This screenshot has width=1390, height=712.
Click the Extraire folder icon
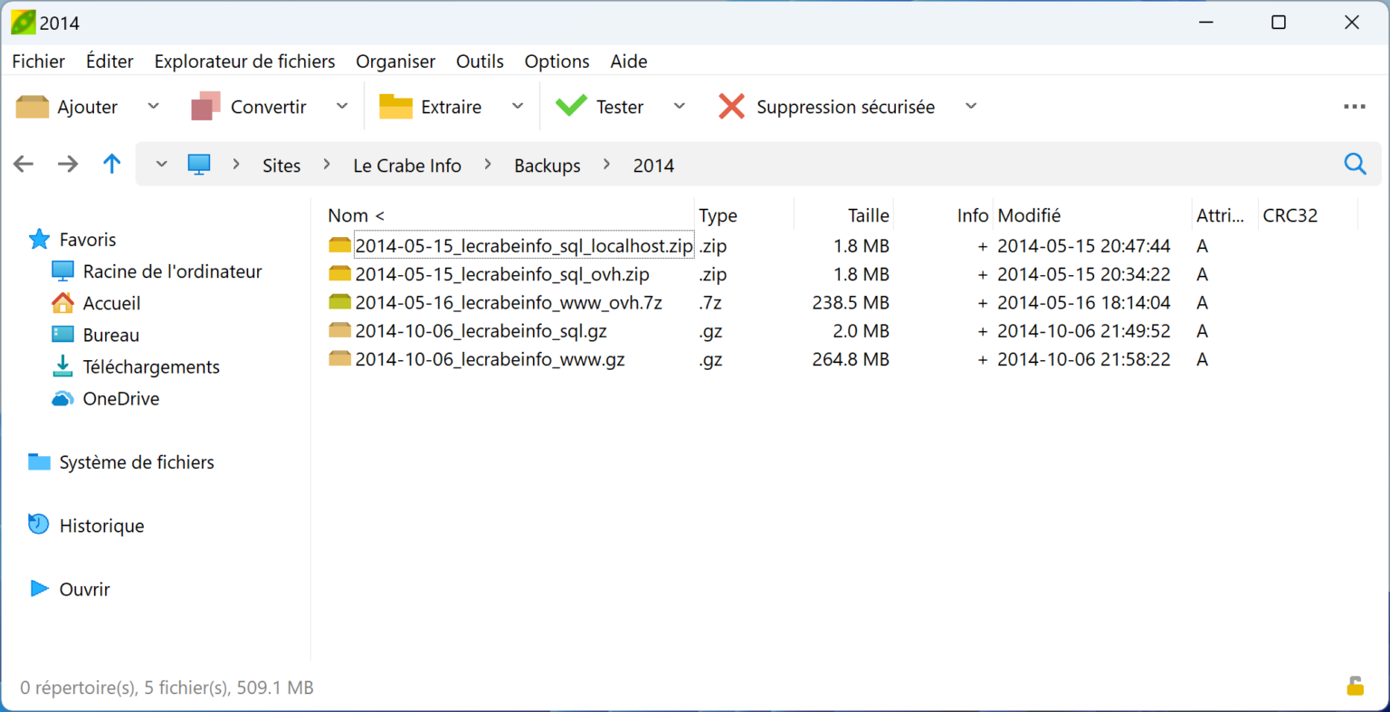click(x=398, y=106)
